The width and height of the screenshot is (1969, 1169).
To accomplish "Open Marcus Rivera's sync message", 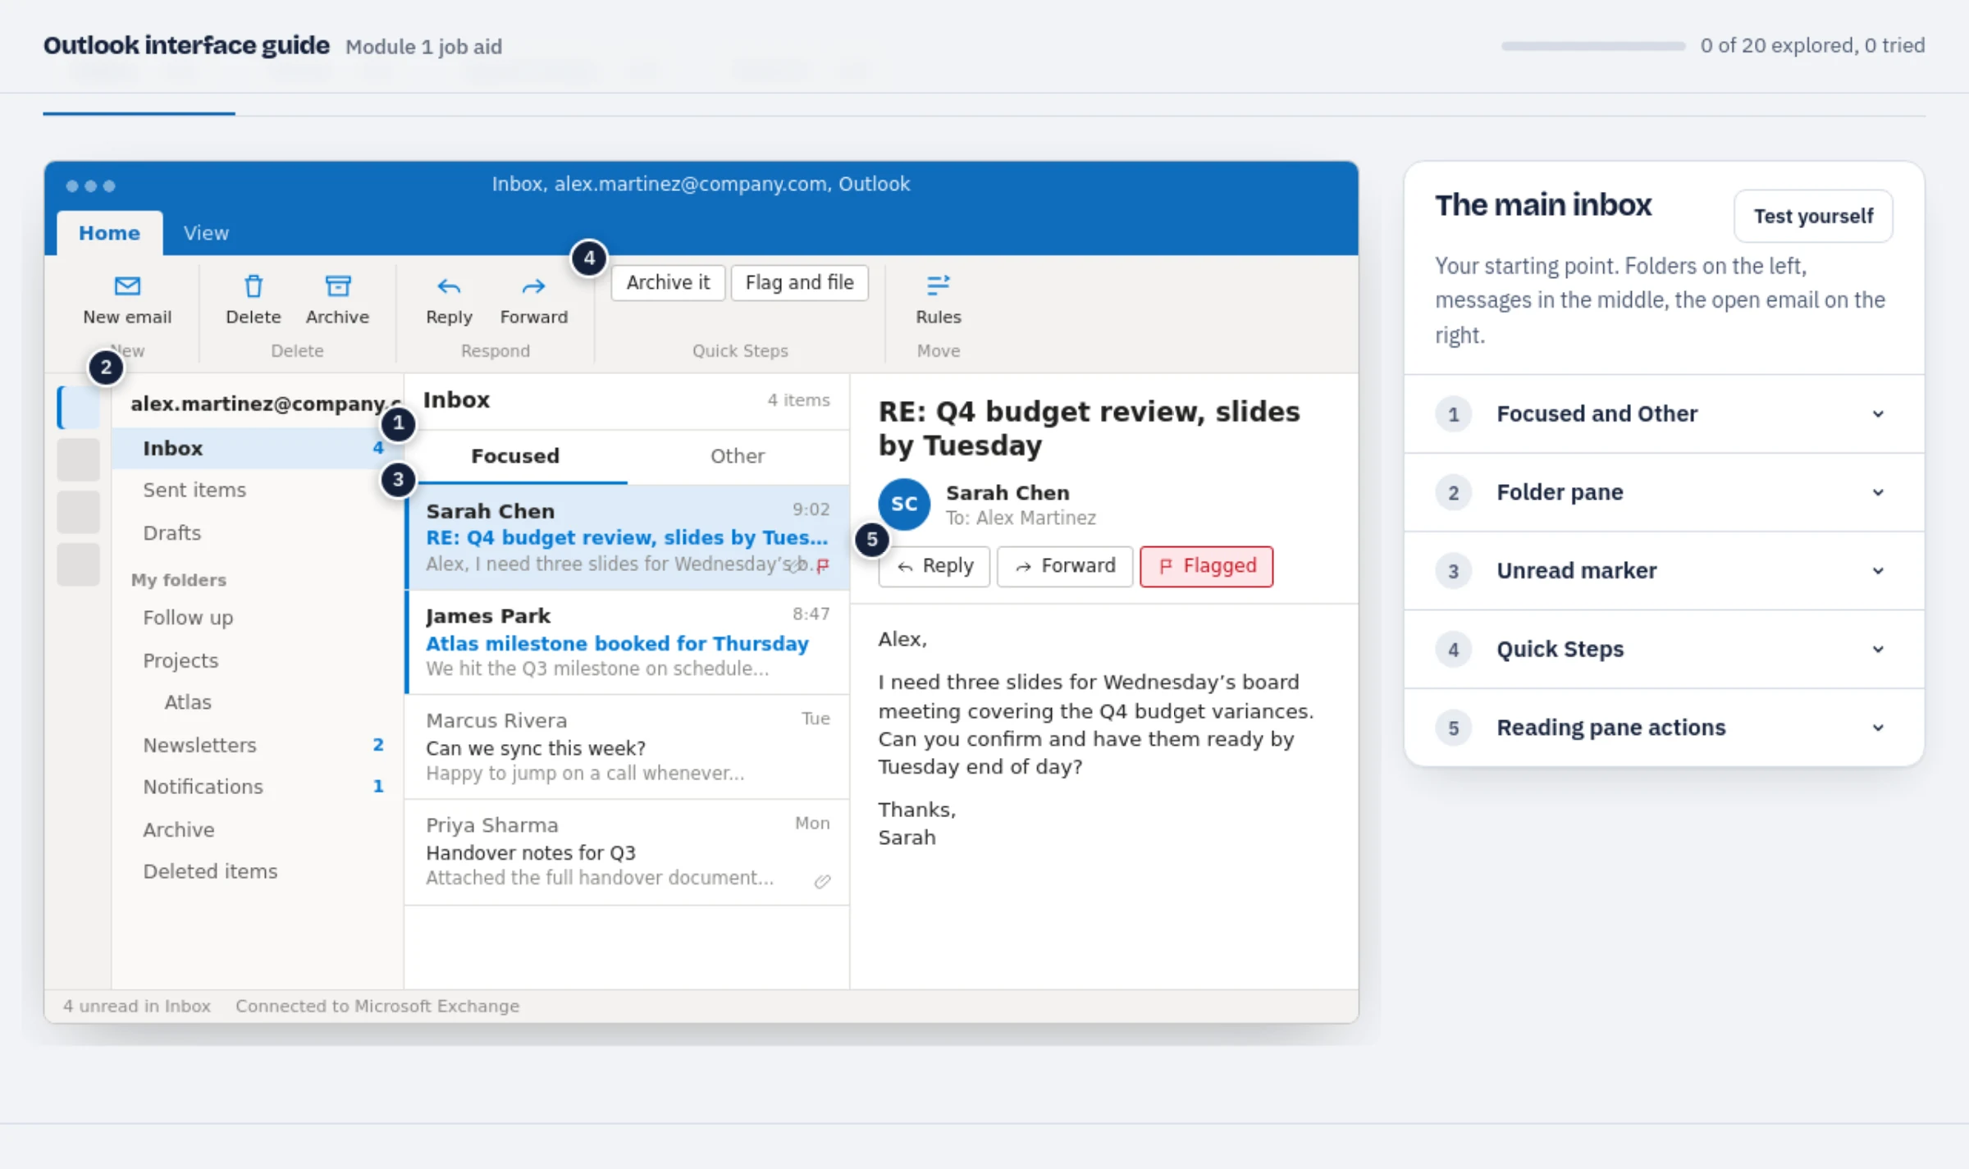I will (x=628, y=747).
